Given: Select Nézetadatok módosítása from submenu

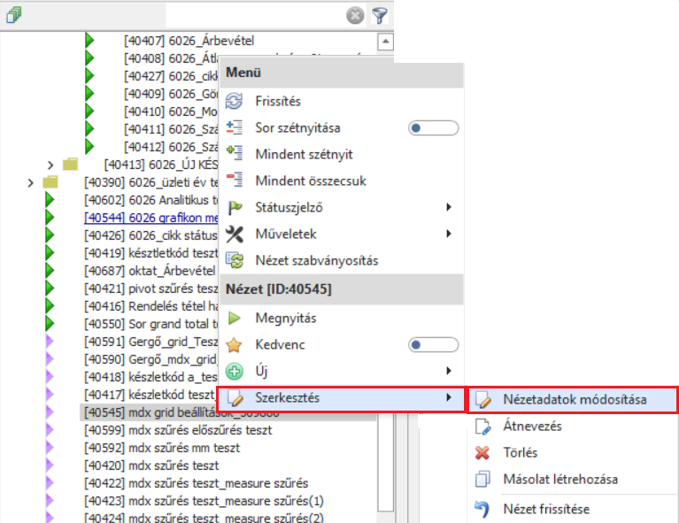Looking at the screenshot, I should click(574, 399).
